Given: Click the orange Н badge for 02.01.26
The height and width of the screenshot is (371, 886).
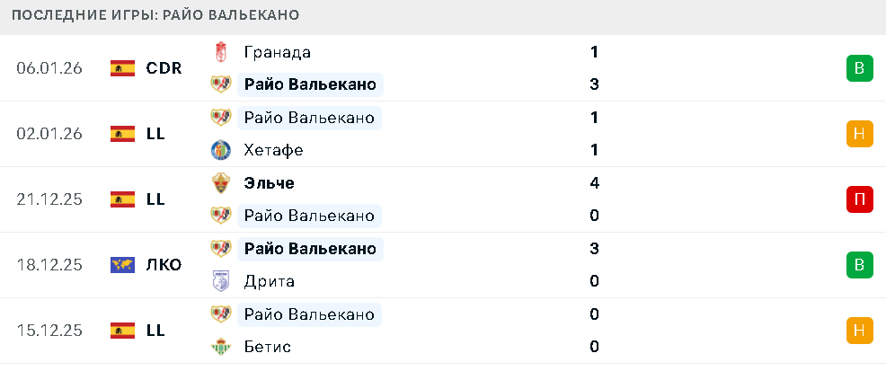Looking at the screenshot, I should (x=859, y=134).
